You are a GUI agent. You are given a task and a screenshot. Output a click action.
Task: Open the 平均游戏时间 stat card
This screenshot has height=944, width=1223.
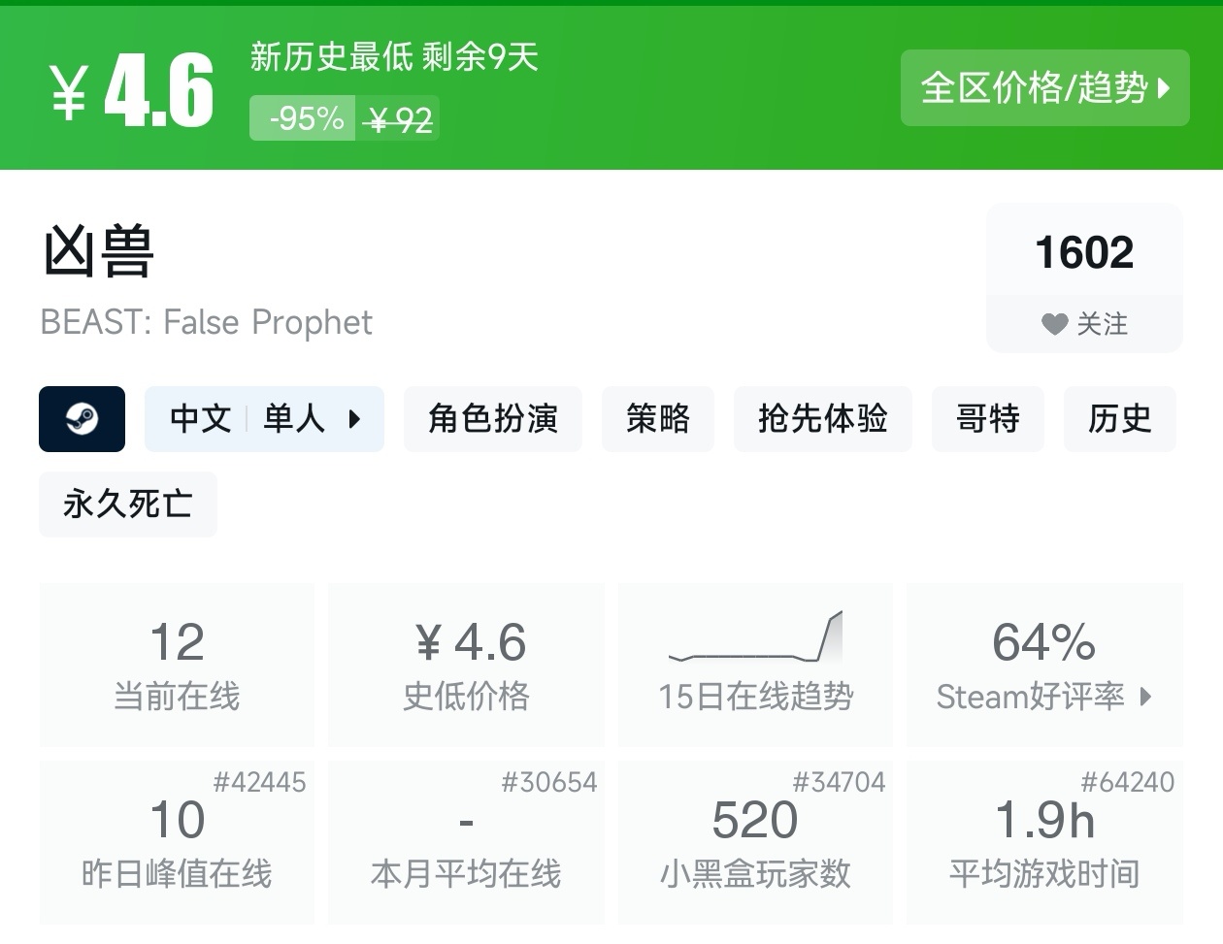(1044, 842)
